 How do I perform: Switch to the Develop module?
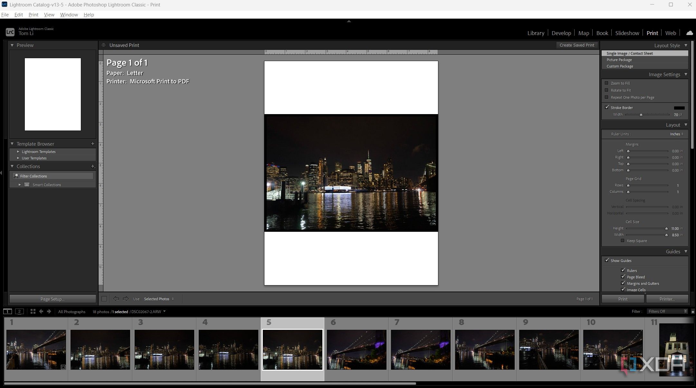click(561, 33)
